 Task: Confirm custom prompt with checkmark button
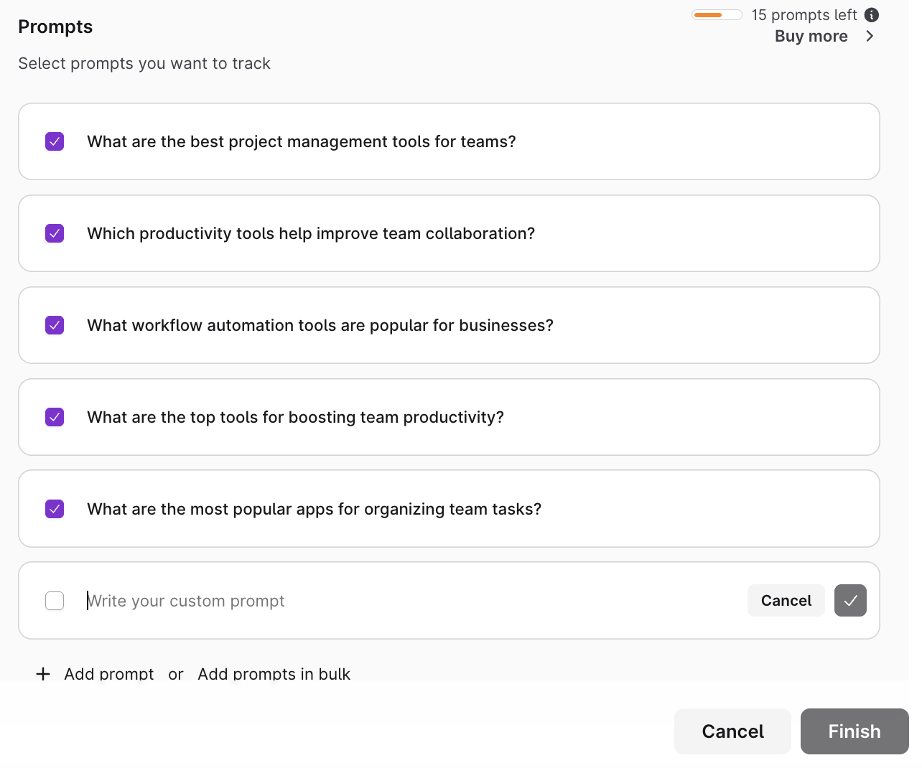point(850,601)
